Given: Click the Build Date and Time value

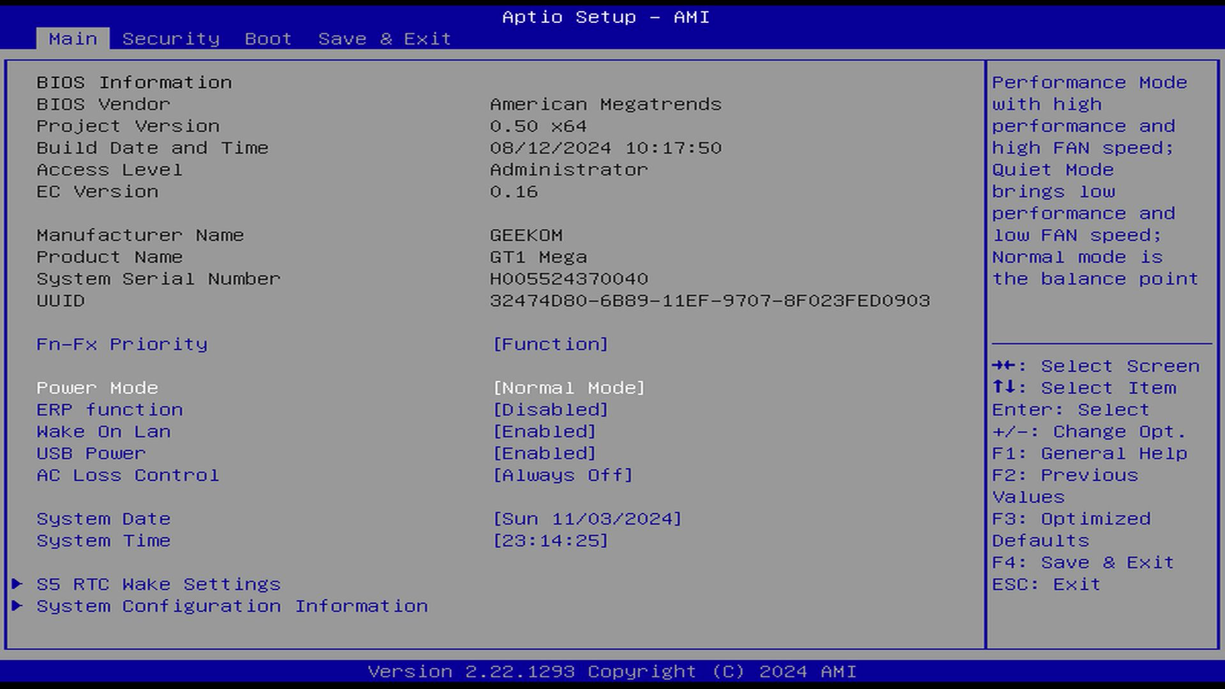Looking at the screenshot, I should [605, 148].
